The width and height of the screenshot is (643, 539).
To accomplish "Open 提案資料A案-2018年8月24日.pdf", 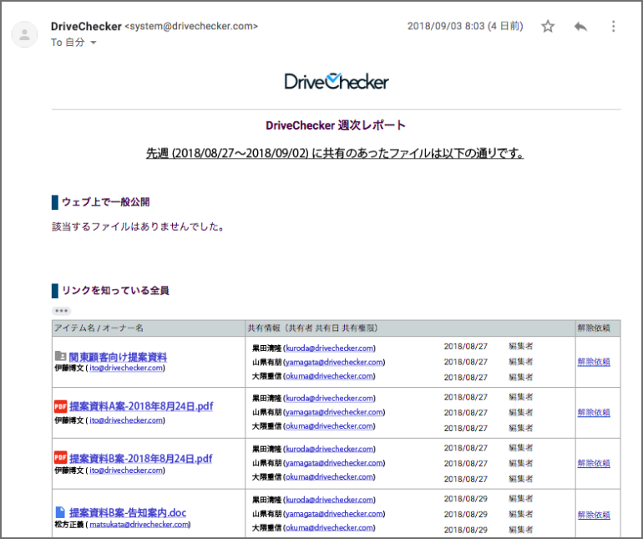I will [x=141, y=406].
